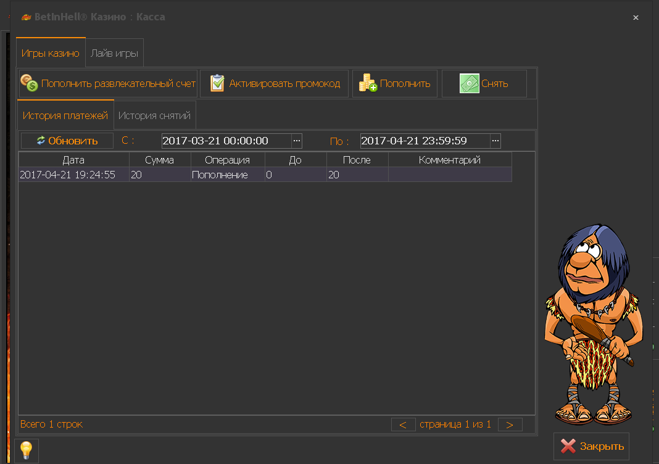Click the coins icon for entertainment account top-up
Screen dimensions: 659x464
click(29, 83)
